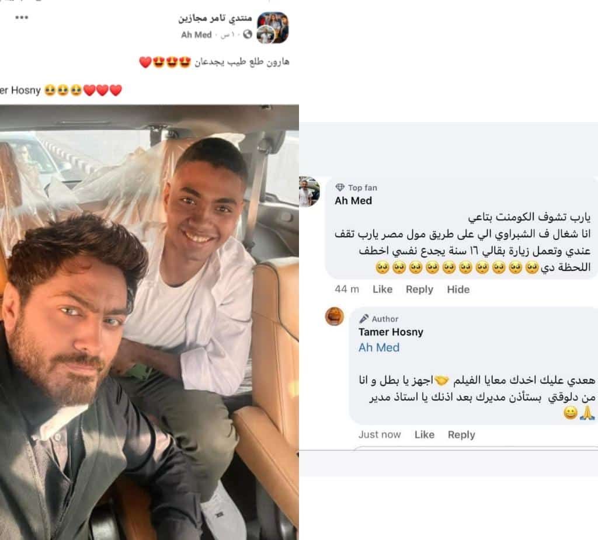Screen dimensions: 598x540
Task: Click Ah Med poster name under group
Action: tap(196, 34)
